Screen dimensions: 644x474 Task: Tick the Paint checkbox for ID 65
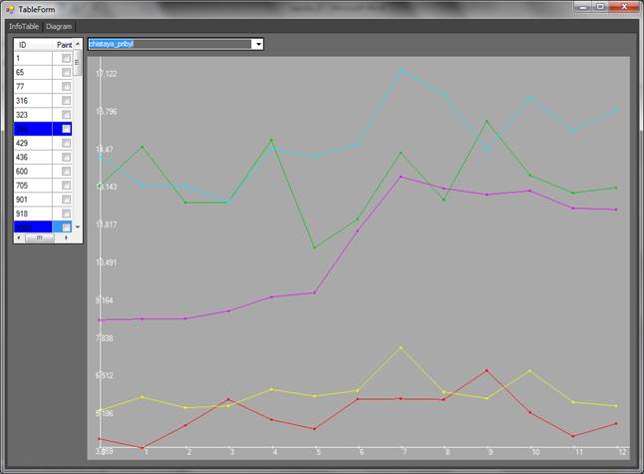click(x=66, y=73)
